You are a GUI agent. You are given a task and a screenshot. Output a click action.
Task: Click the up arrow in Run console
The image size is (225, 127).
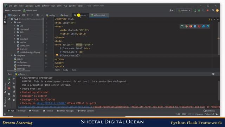pos(14,79)
